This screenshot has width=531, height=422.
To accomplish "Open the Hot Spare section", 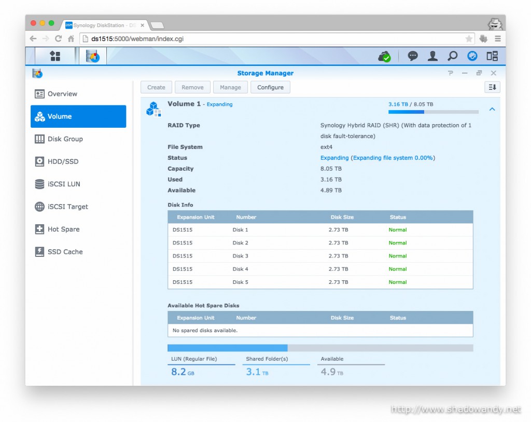I will coord(78,229).
